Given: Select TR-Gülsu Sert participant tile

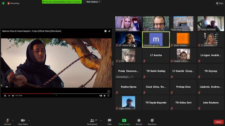Looking at the screenshot, I should [x=183, y=103].
